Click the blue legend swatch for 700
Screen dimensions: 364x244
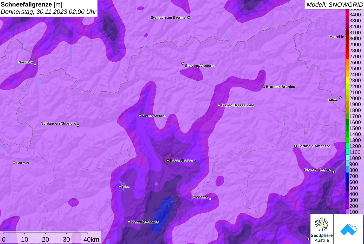click(347, 176)
